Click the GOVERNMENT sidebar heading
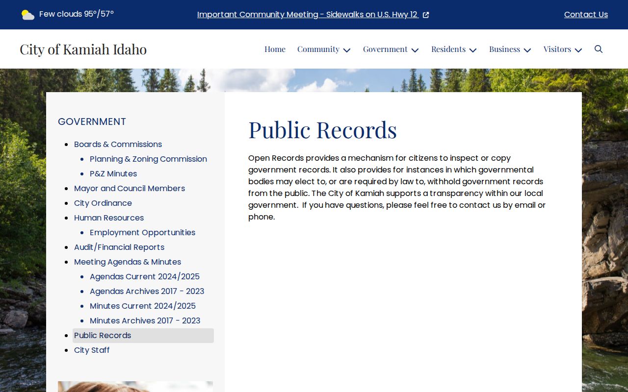 pyautogui.click(x=92, y=122)
